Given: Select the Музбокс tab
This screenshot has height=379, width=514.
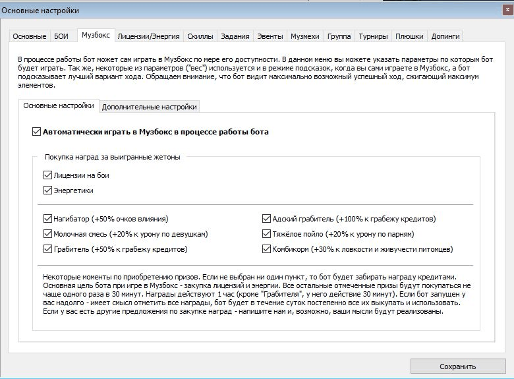Looking at the screenshot, I should (96, 35).
